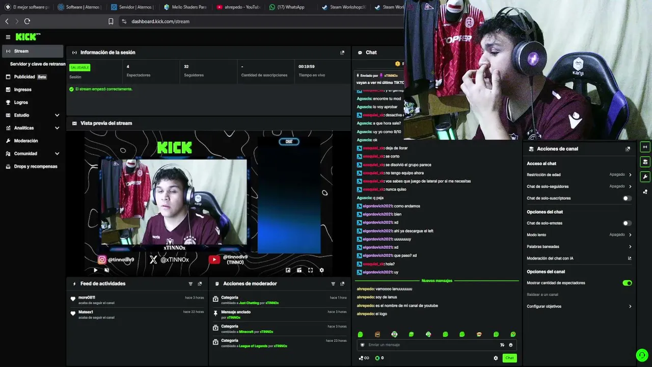652x367 pixels.
Task: Open the channel points sidebar icon
Action: click(645, 192)
